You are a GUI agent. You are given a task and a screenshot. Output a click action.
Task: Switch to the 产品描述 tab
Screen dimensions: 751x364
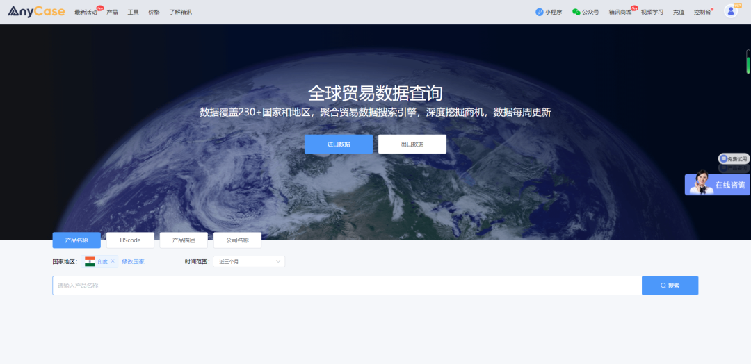[184, 240]
